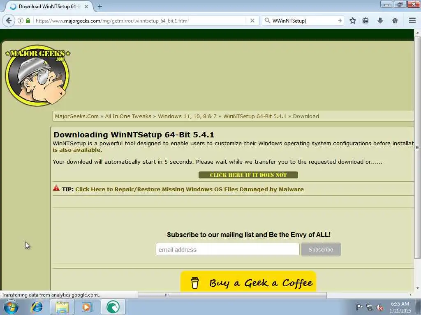
Task: Click the Downloading WinNTSetup 64-Bit 5.4.1 heading
Action: click(134, 135)
